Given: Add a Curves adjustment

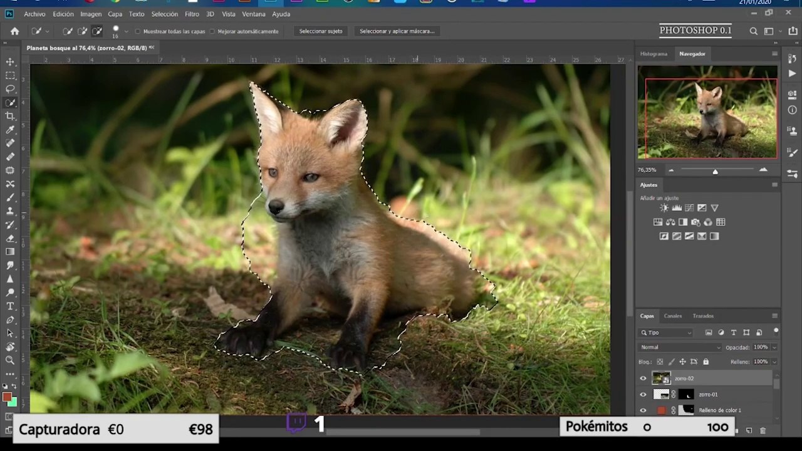Looking at the screenshot, I should (689, 208).
